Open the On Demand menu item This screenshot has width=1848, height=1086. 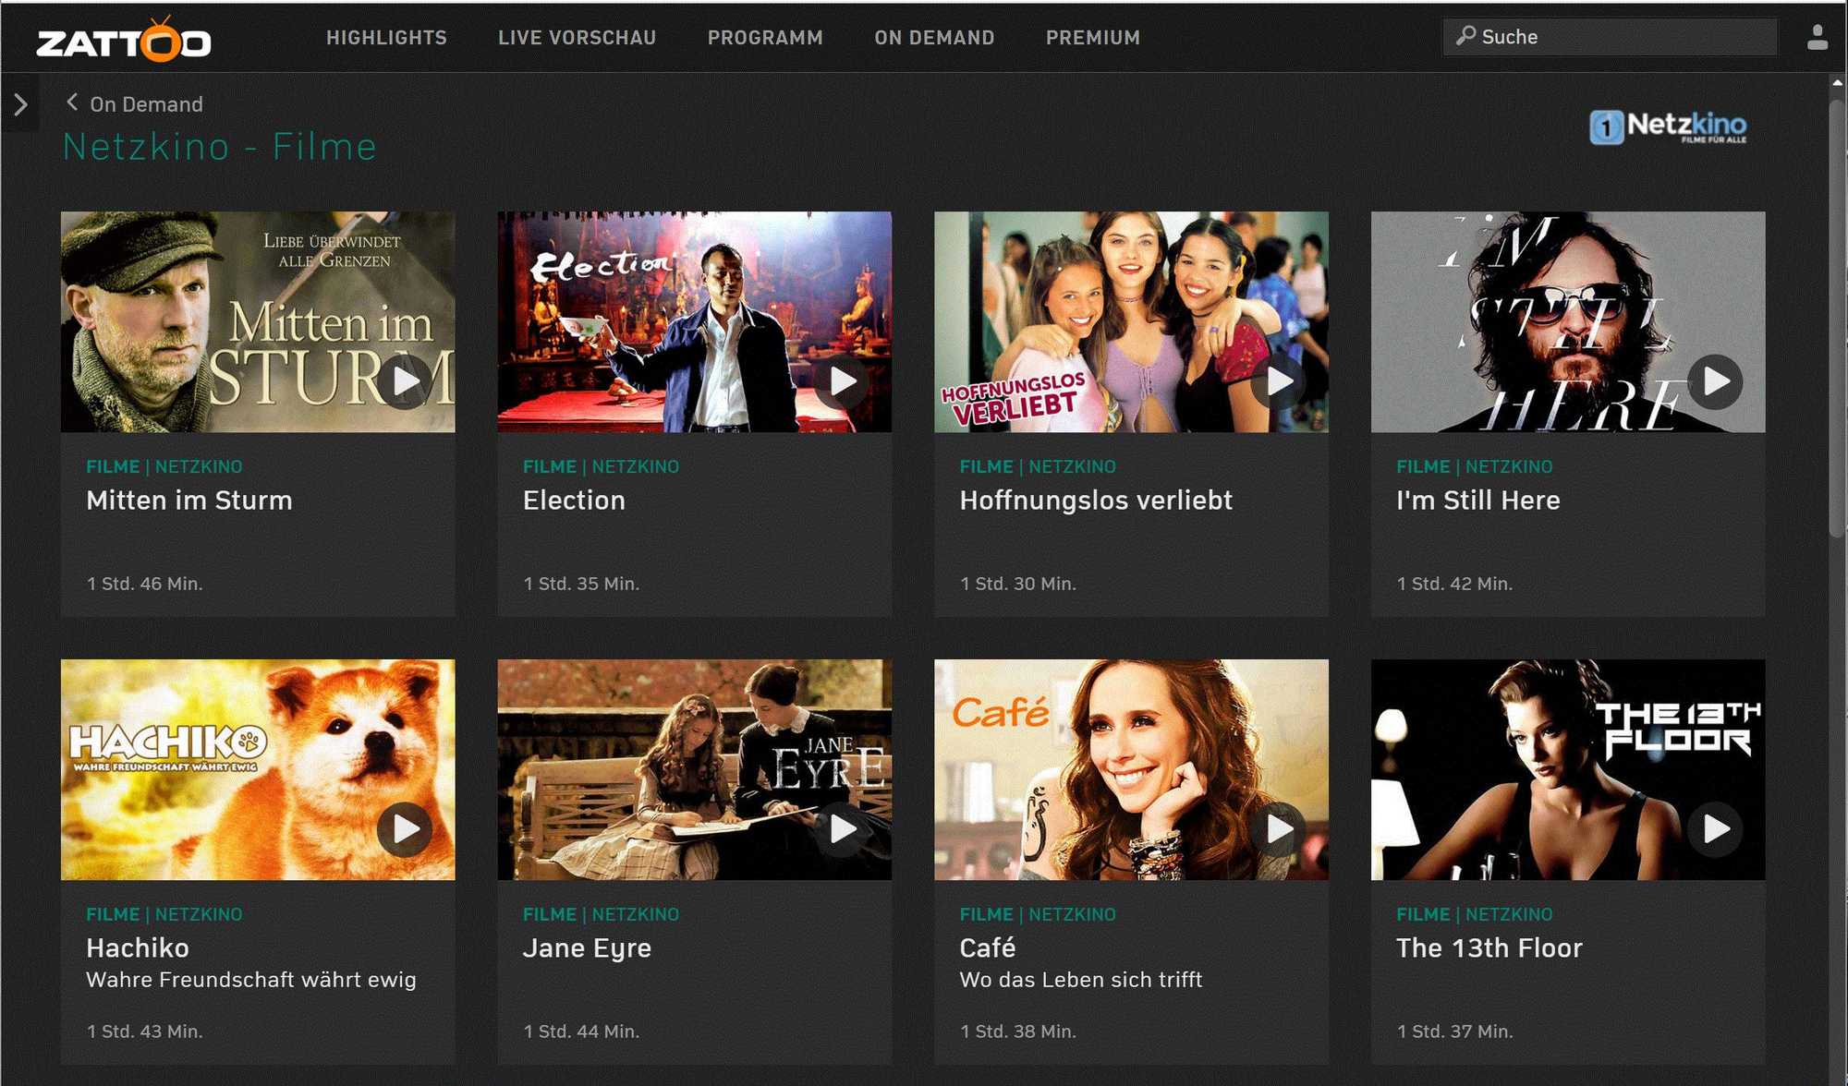click(934, 38)
